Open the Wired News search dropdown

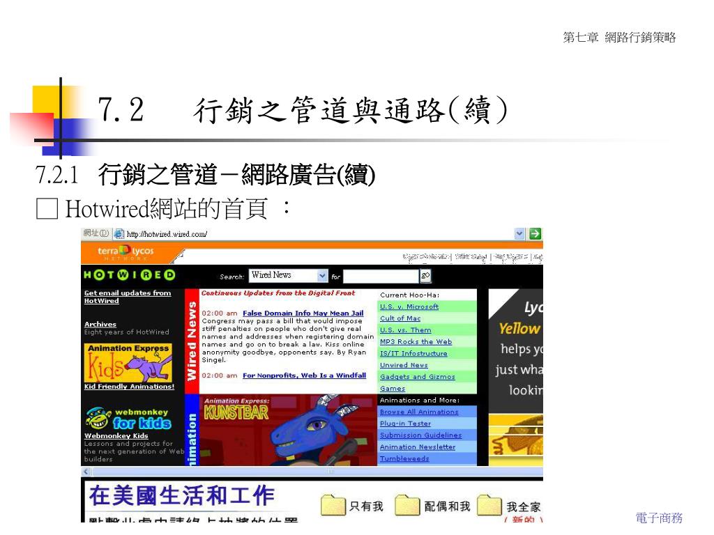coord(288,275)
